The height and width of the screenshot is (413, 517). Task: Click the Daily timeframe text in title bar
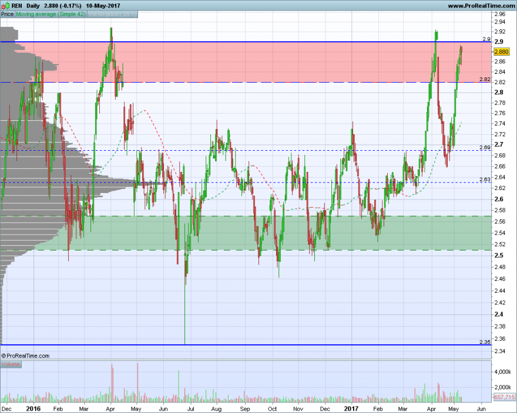tap(33, 6)
